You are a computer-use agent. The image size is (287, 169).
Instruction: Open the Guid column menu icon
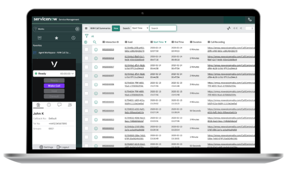[126, 42]
